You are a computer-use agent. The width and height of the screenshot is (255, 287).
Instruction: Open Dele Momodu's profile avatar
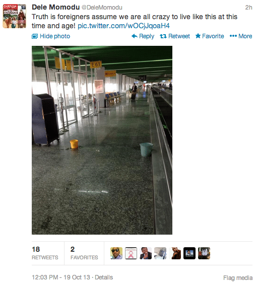click(x=14, y=16)
